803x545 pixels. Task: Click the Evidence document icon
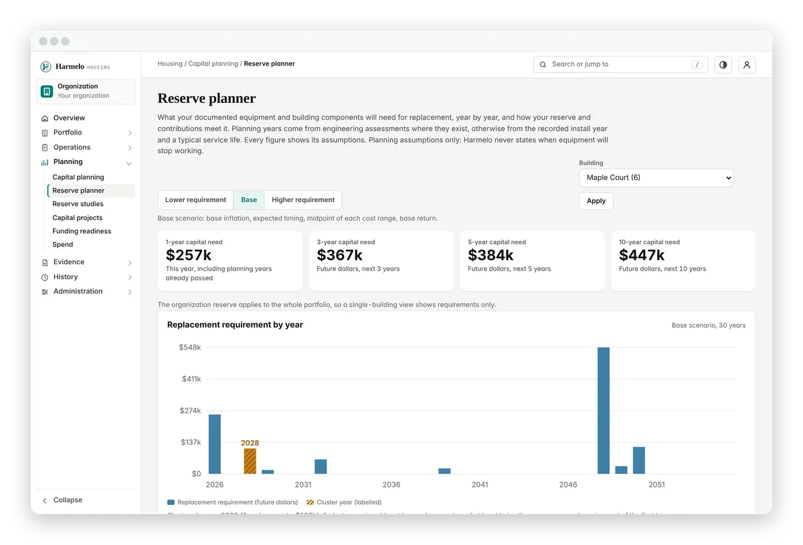45,263
